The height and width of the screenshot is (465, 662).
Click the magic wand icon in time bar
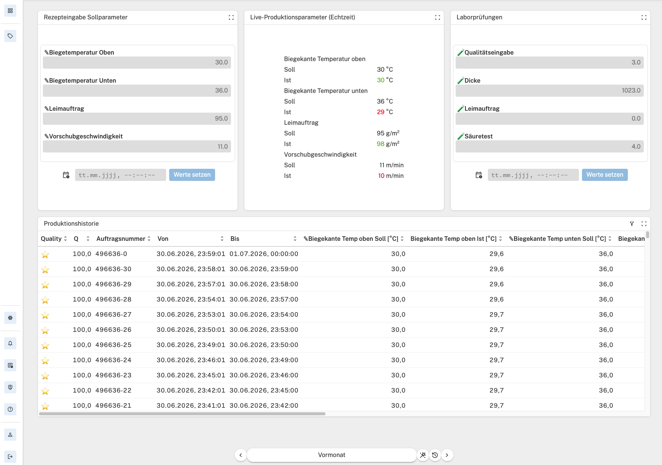coord(423,455)
